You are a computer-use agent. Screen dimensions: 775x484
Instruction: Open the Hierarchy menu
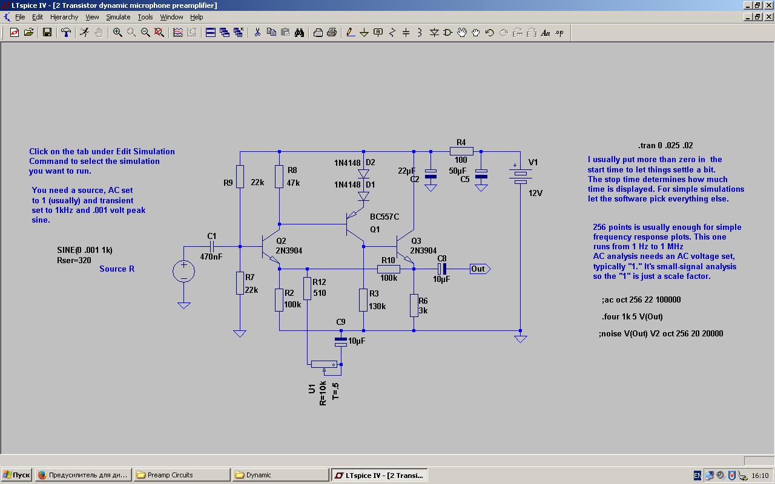click(64, 17)
